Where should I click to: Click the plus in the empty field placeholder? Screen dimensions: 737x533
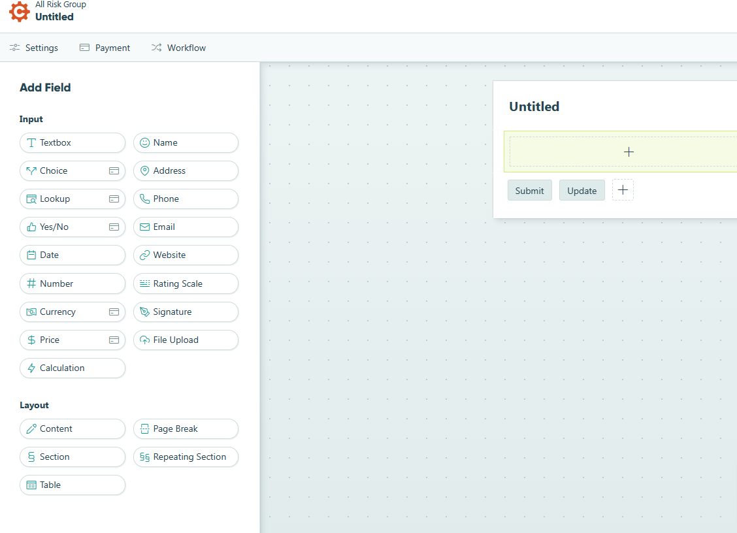(x=629, y=152)
